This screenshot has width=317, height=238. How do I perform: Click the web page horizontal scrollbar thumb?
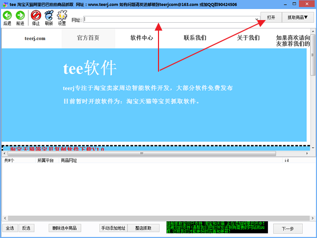(x=142, y=154)
